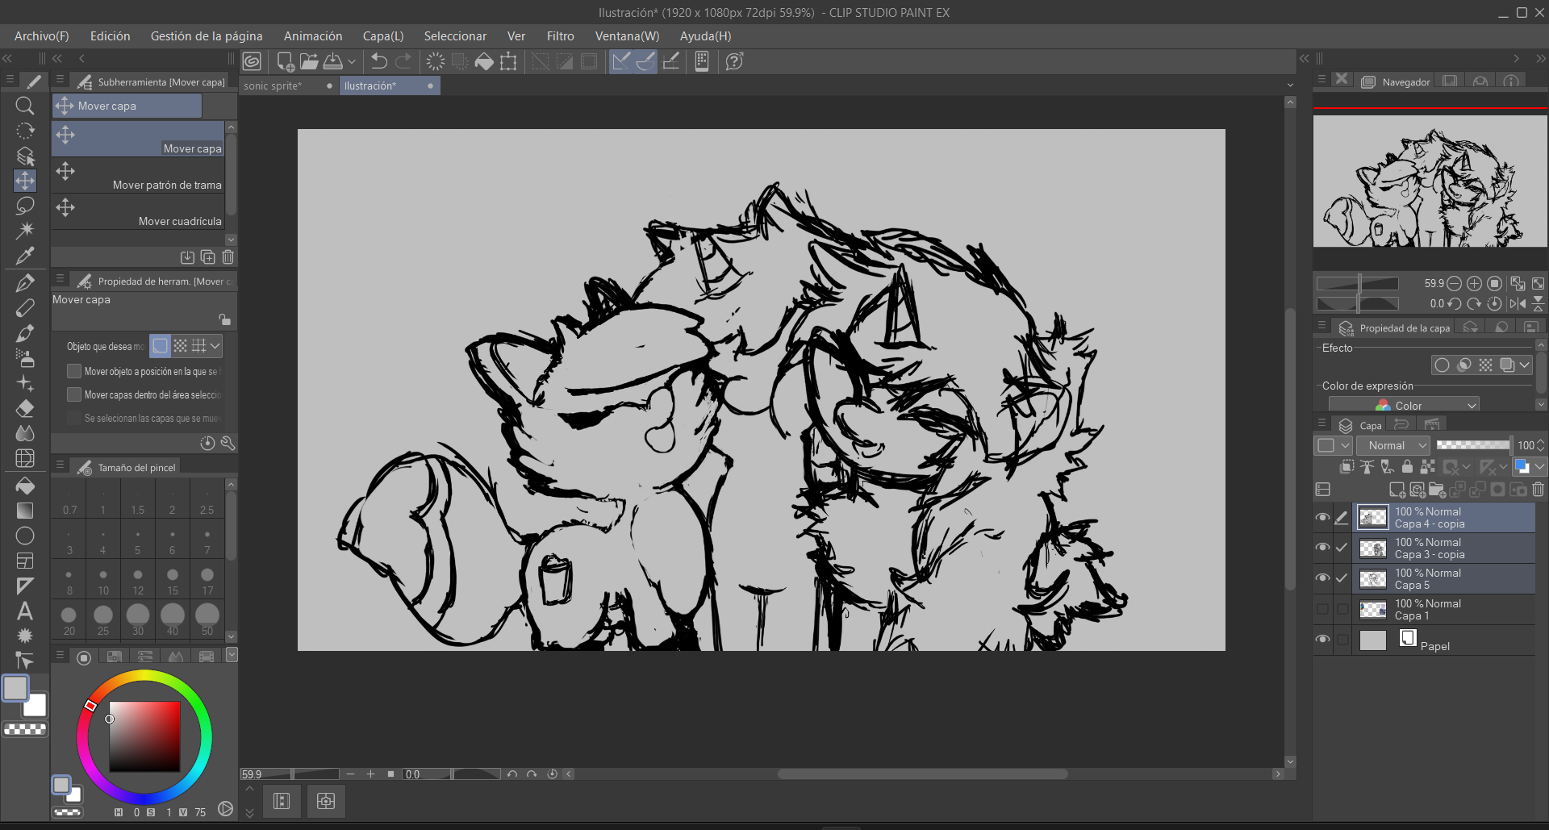Select the Eyedropper tool
1549x830 pixels.
coord(25,257)
